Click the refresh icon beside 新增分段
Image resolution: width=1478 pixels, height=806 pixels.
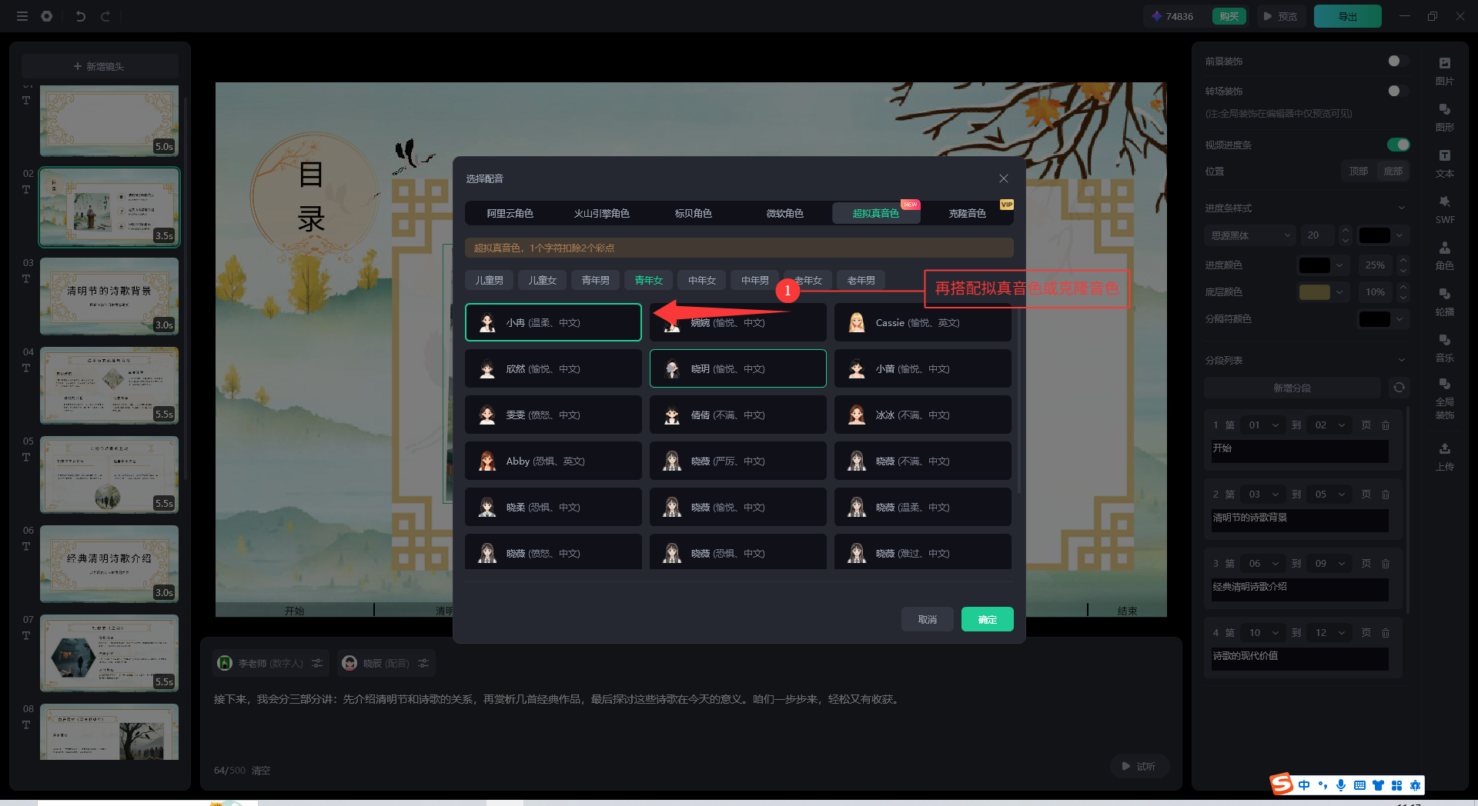click(x=1399, y=388)
